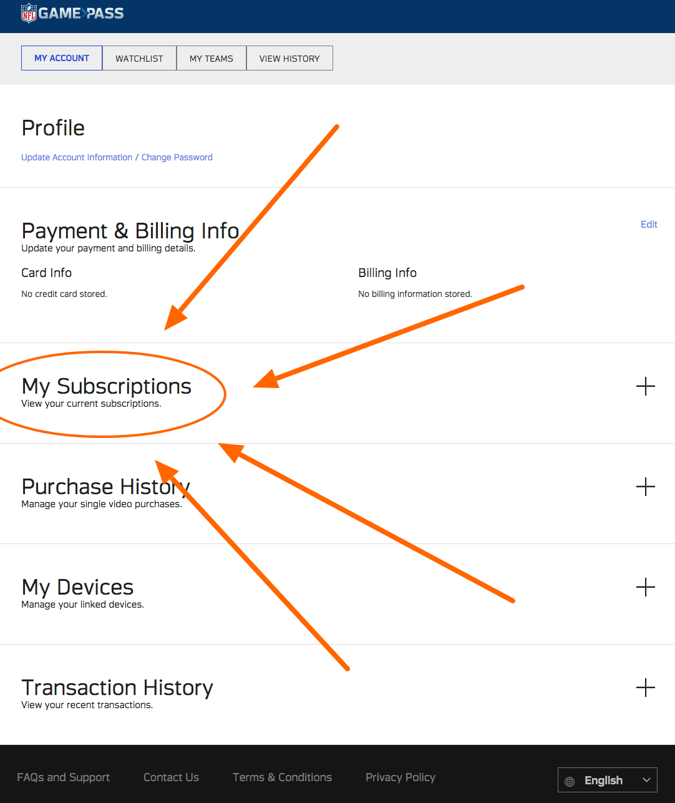Switch to the Watchlist tab
Screen dimensions: 675x803
(139, 58)
